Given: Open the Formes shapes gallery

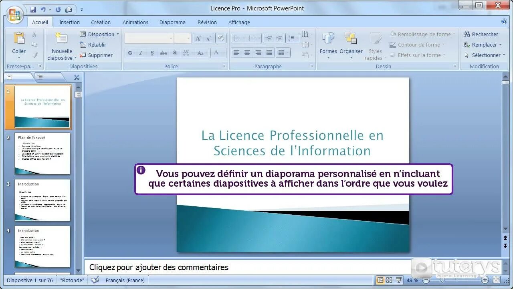Looking at the screenshot, I should click(x=328, y=46).
